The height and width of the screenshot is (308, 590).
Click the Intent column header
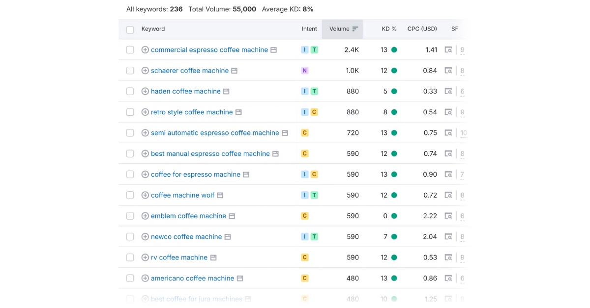(309, 29)
